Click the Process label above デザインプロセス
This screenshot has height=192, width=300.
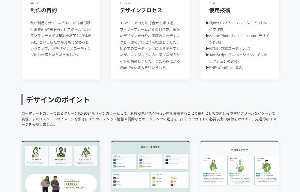pos(125,3)
